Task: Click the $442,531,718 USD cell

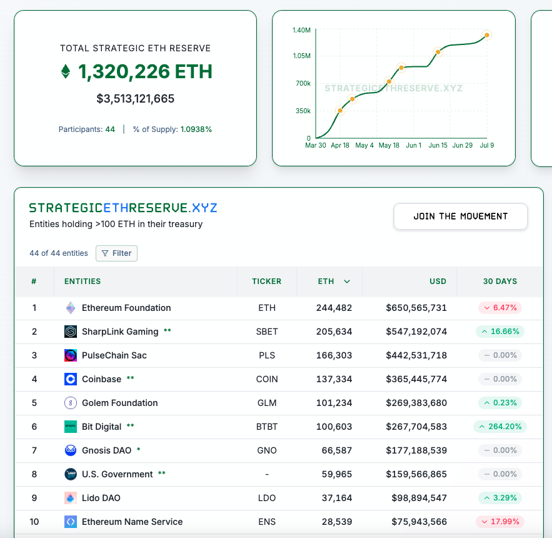Action: [416, 355]
